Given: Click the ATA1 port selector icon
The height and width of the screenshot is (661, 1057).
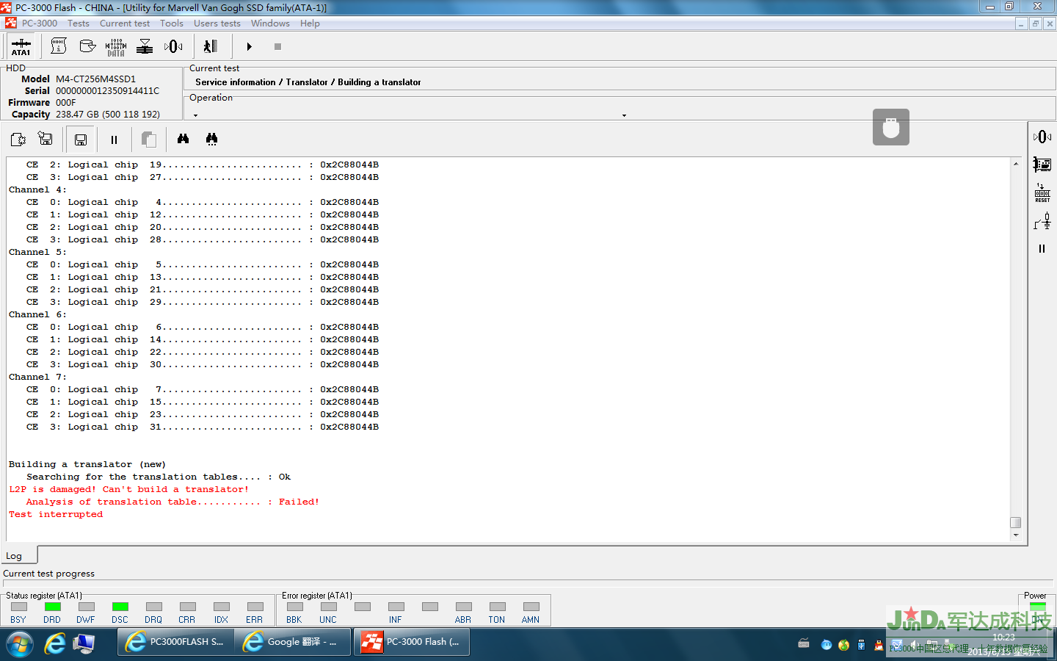Looking at the screenshot, I should click(x=21, y=47).
